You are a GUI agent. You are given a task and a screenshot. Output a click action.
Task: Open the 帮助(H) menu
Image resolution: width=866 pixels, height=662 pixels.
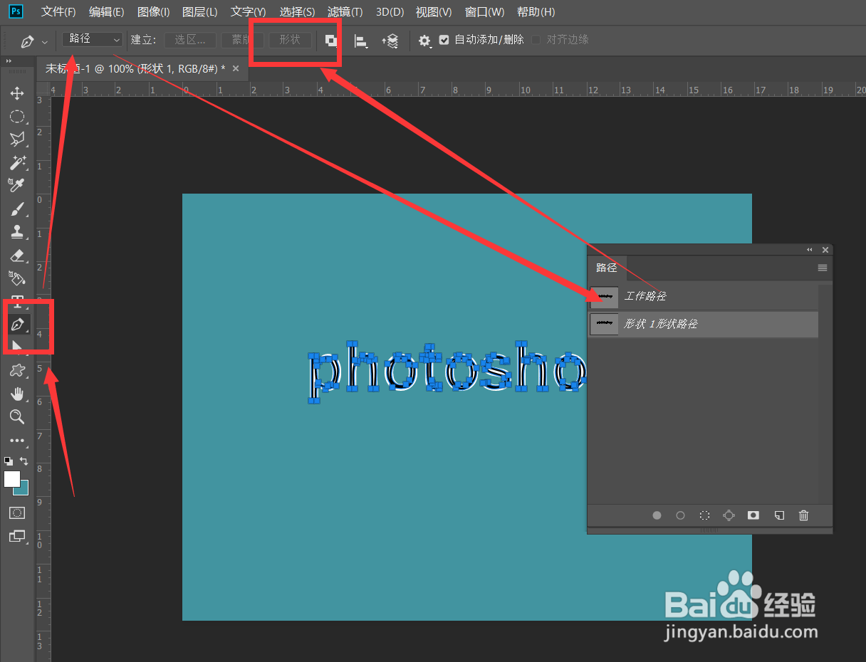pyautogui.click(x=536, y=12)
